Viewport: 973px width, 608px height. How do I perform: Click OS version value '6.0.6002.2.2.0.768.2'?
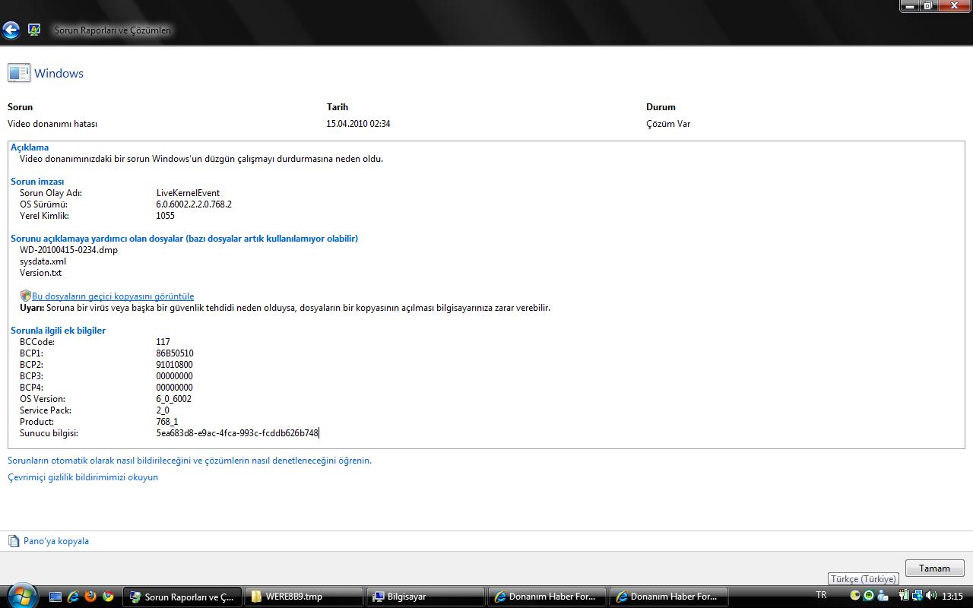coord(194,204)
